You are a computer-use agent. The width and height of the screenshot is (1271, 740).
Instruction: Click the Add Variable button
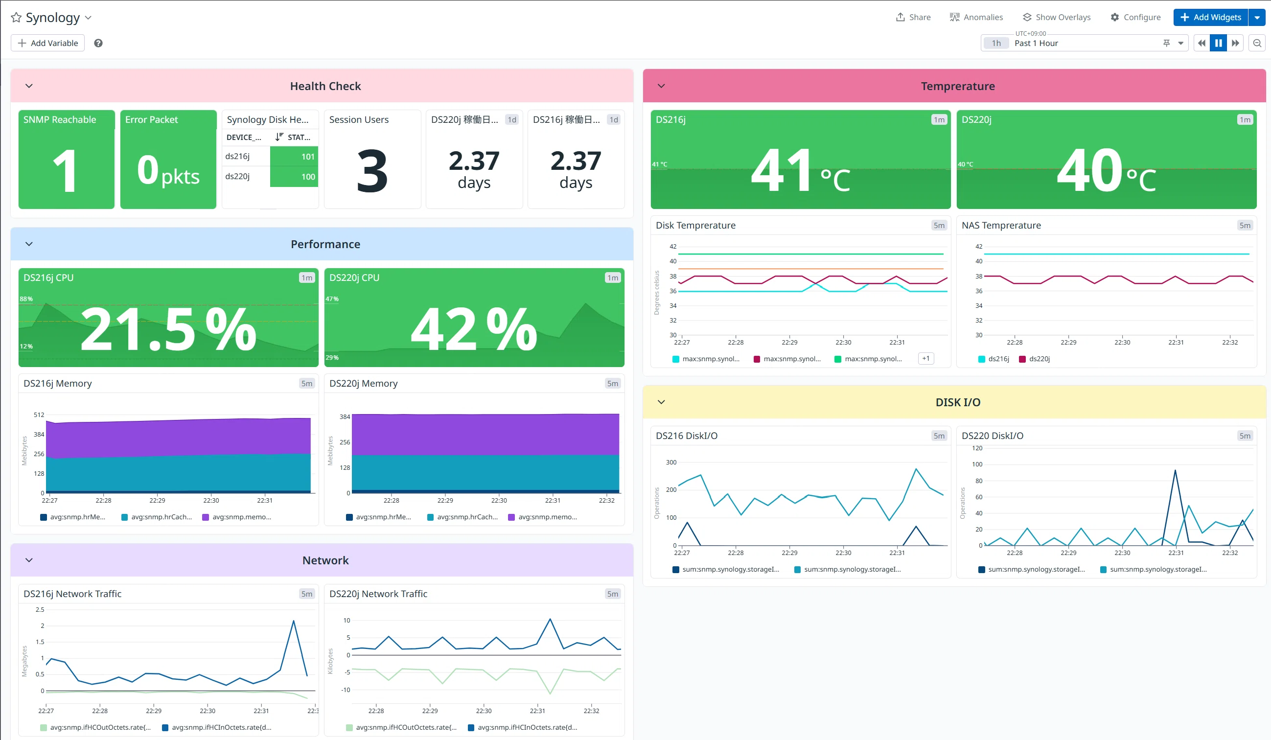(x=48, y=43)
